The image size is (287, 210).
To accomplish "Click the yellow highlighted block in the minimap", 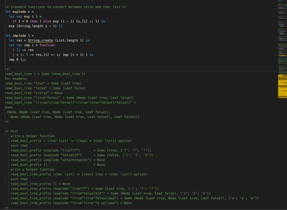I will pyautogui.click(x=282, y=86).
